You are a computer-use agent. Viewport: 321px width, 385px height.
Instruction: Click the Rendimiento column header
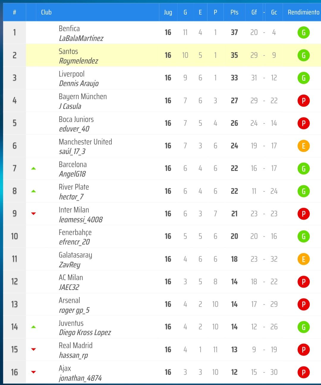(303, 12)
